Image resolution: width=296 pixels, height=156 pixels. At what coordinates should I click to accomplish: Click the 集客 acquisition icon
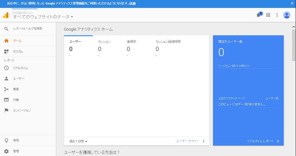7,89
